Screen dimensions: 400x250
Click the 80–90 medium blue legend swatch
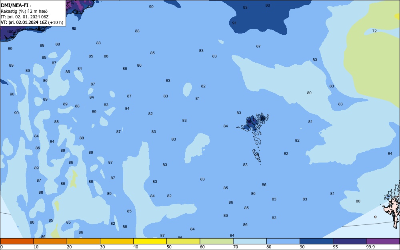[283, 241]
